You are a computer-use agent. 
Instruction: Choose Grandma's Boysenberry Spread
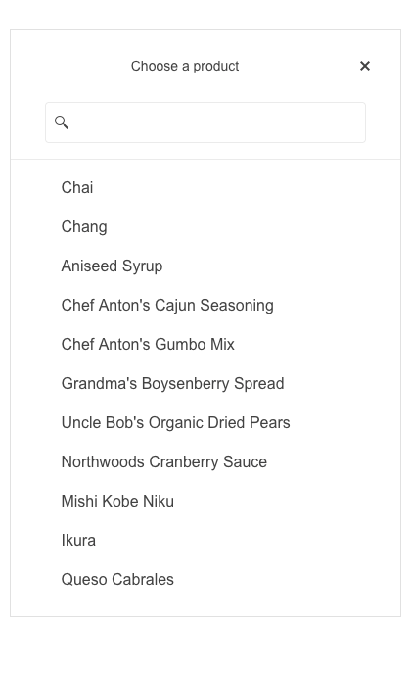coord(205,384)
